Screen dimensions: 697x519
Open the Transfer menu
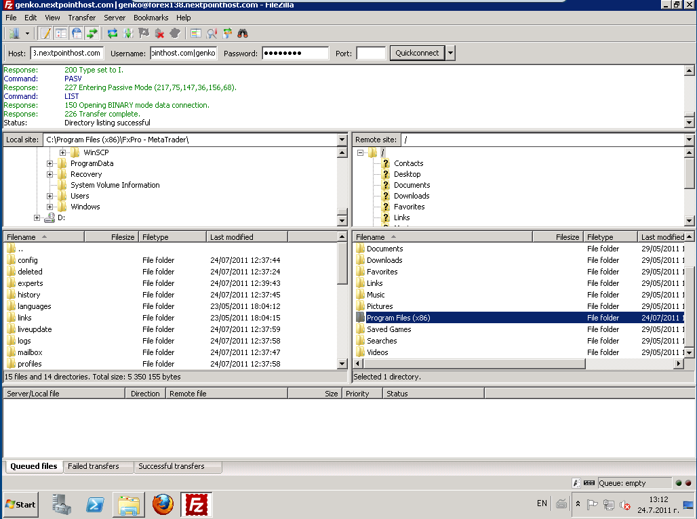pyautogui.click(x=82, y=18)
